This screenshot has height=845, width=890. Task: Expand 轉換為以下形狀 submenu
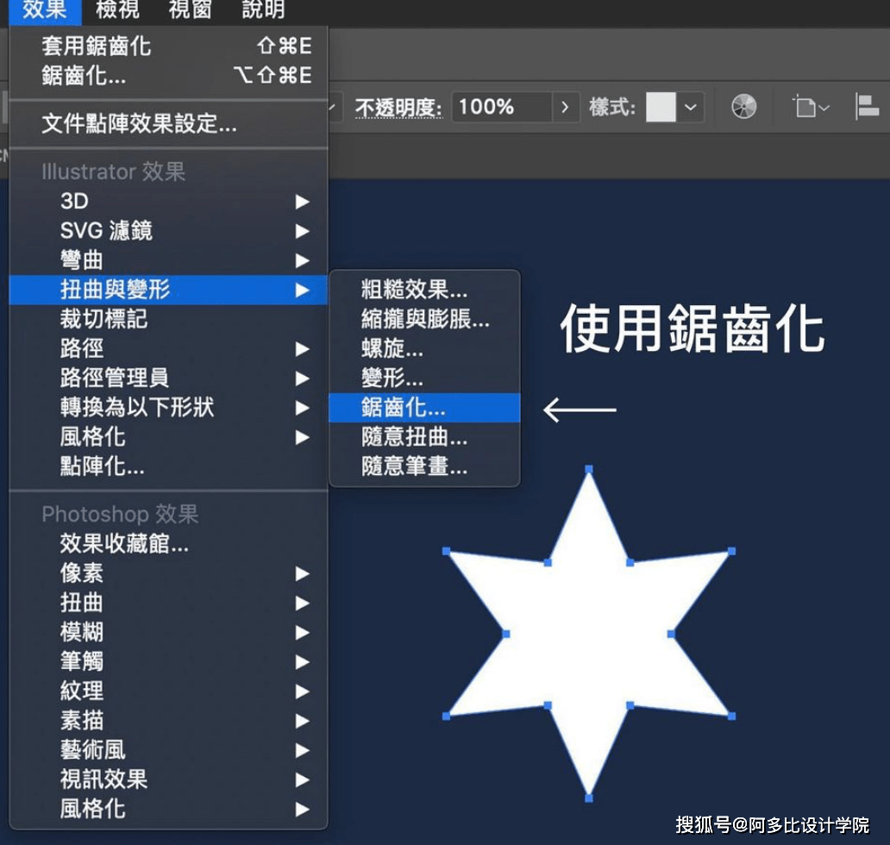[x=168, y=408]
